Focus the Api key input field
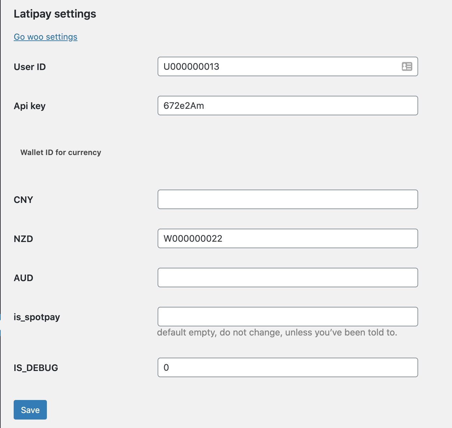Screen dimensions: 452x428 pyautogui.click(x=288, y=106)
